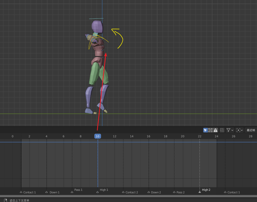Select the Down 1 marker triangle
The height and width of the screenshot is (202, 257).
pyautogui.click(x=47, y=192)
